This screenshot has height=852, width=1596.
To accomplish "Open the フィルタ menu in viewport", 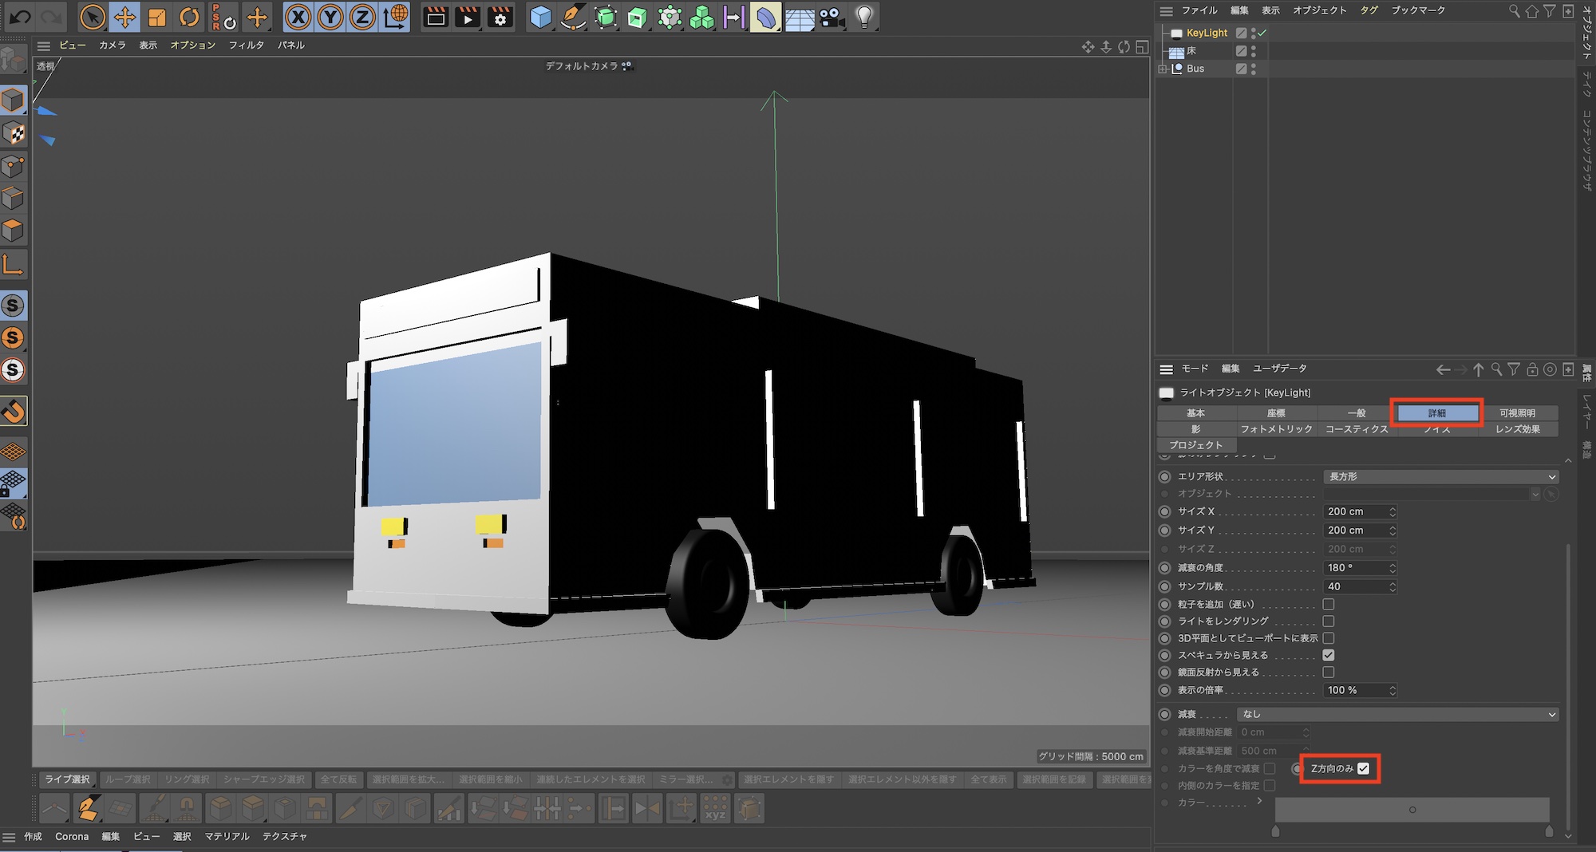I will pyautogui.click(x=246, y=45).
